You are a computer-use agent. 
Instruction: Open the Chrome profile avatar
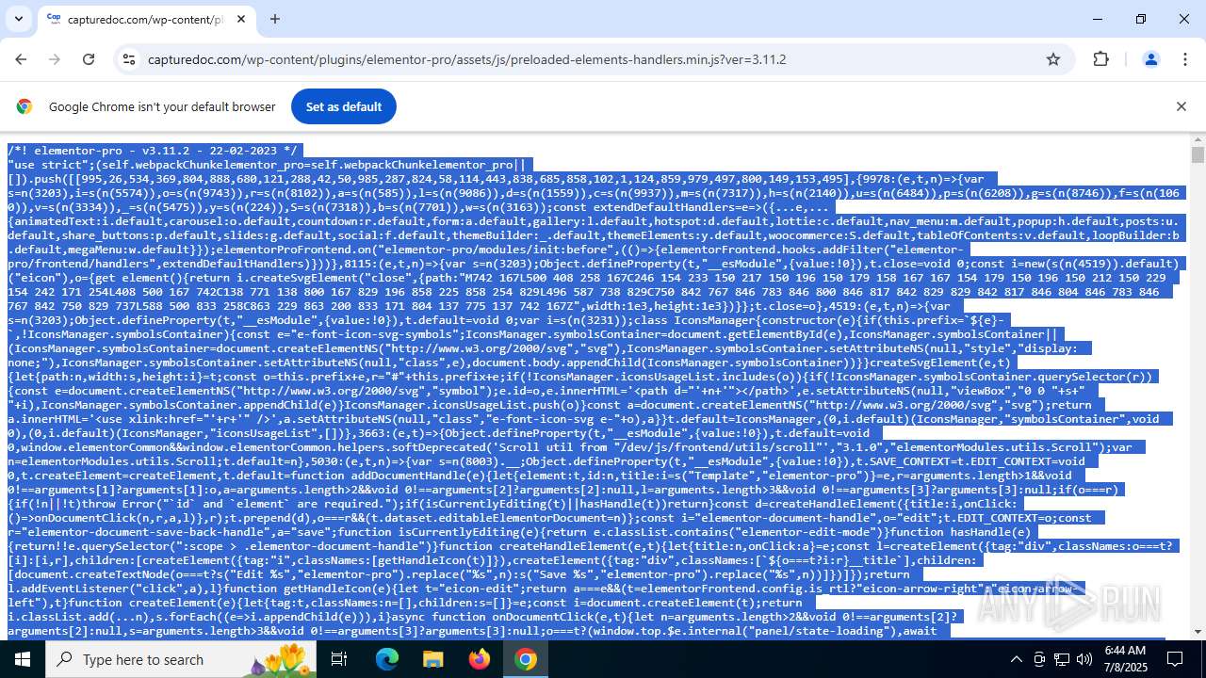(x=1150, y=59)
